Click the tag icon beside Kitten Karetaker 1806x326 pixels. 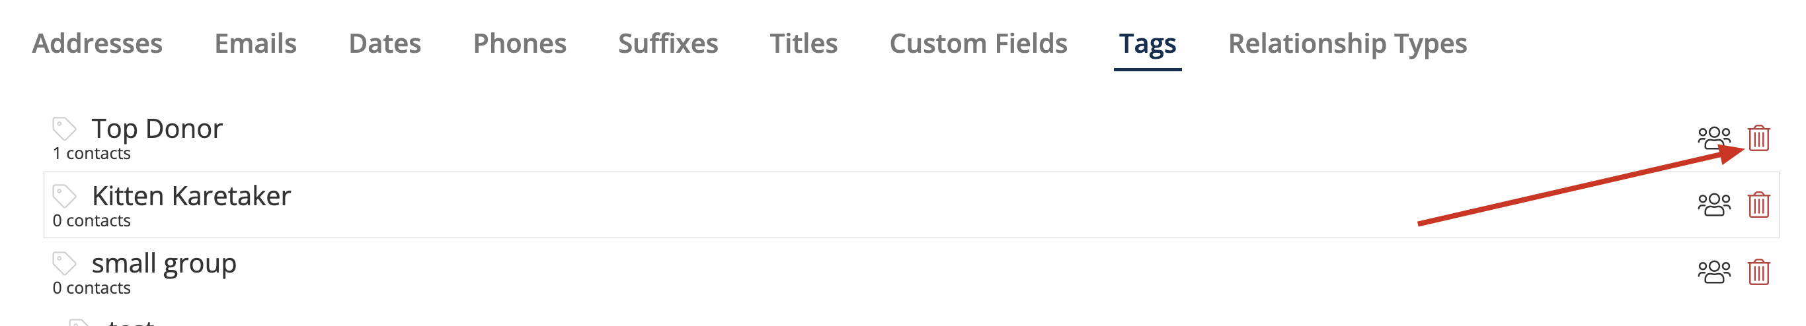point(64,196)
